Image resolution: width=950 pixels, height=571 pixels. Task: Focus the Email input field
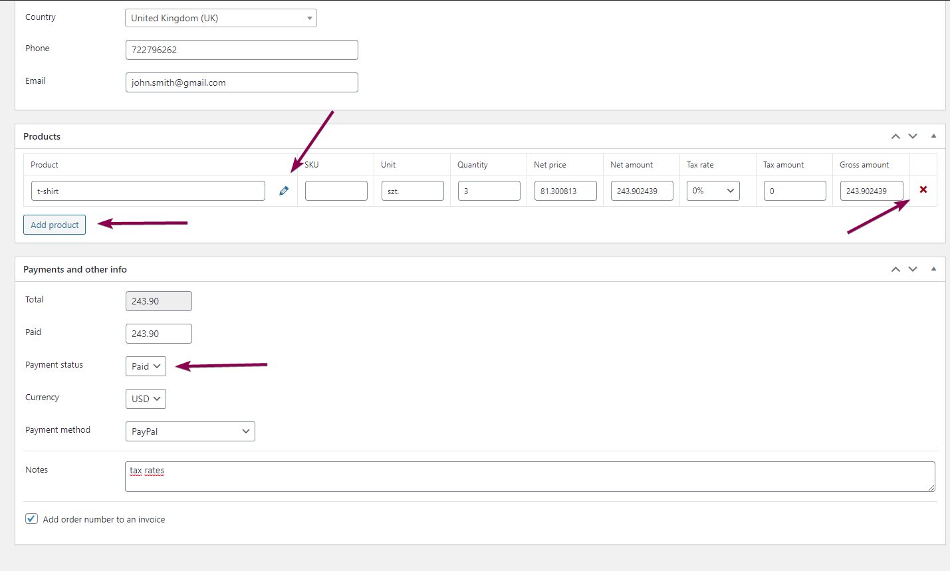point(242,82)
